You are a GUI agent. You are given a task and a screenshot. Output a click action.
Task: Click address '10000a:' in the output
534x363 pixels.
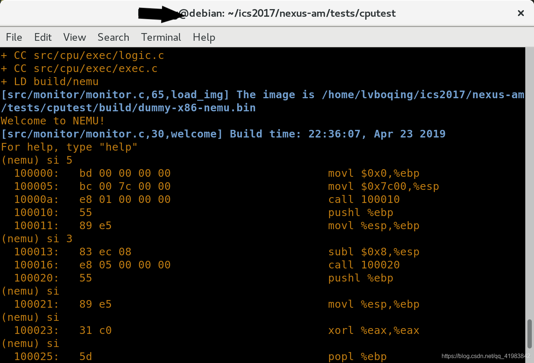[36, 199]
